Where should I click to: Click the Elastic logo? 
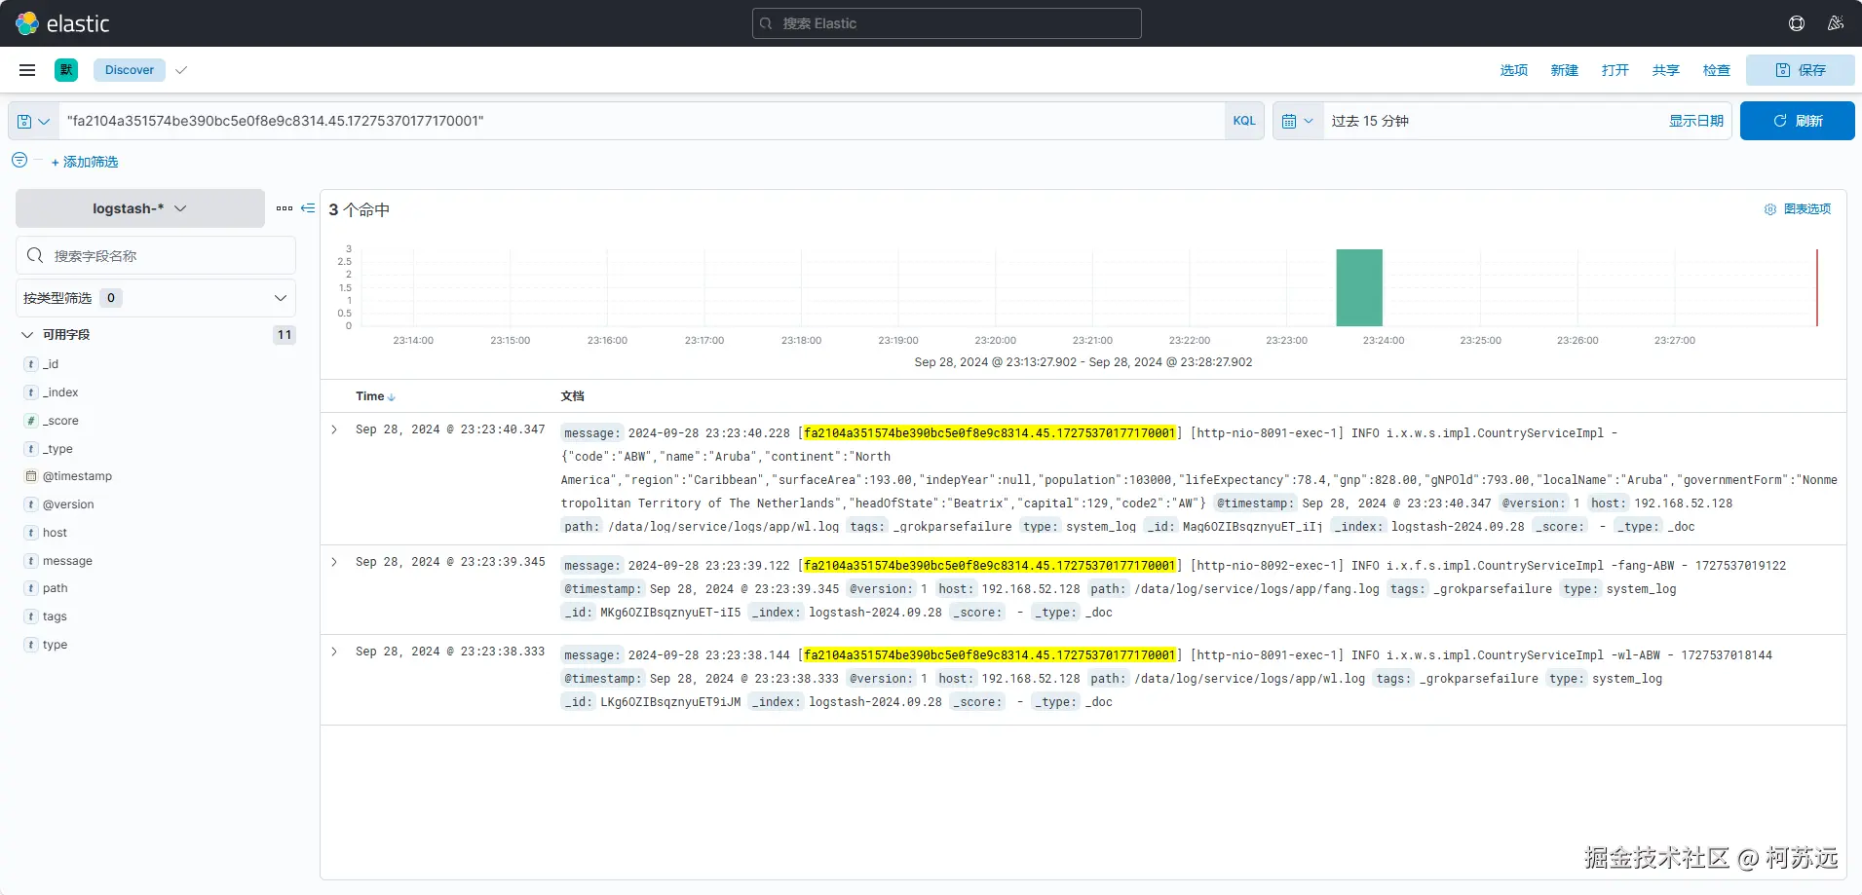[x=62, y=23]
